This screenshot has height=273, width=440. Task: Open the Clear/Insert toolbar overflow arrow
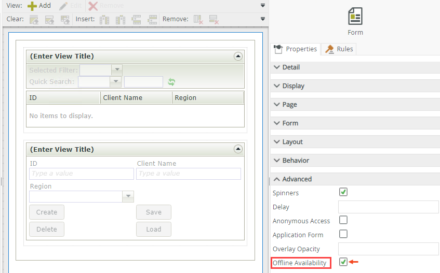point(263,19)
